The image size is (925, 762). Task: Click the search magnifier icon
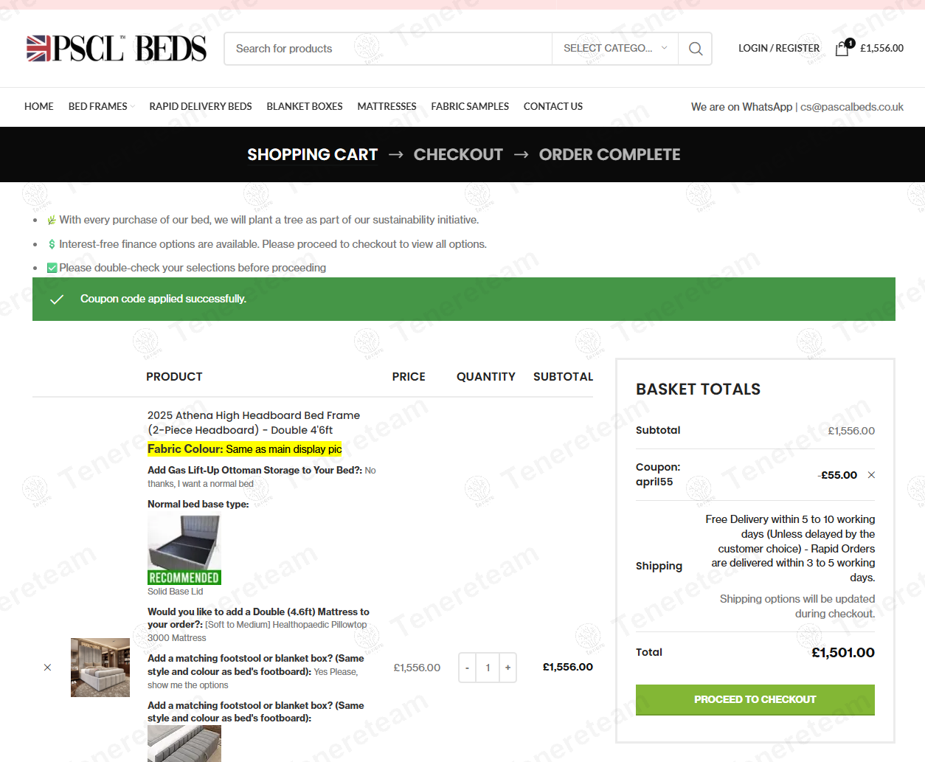click(695, 49)
